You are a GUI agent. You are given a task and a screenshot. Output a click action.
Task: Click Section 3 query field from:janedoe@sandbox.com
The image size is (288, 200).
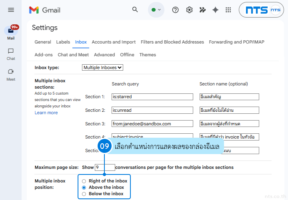152,124
